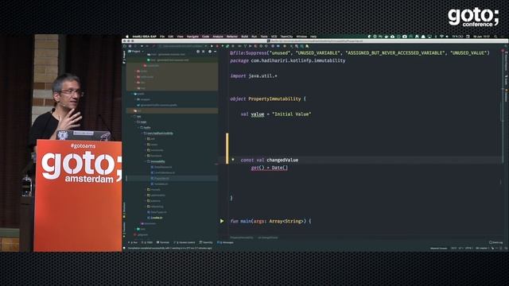Open the View menu
This screenshot has width=509, height=286.
pyautogui.click(x=181, y=37)
